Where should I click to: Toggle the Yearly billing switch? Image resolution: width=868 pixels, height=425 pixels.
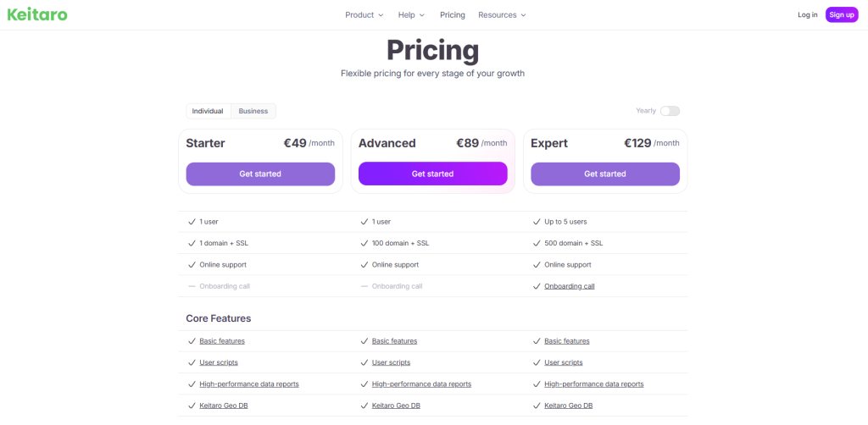[670, 111]
